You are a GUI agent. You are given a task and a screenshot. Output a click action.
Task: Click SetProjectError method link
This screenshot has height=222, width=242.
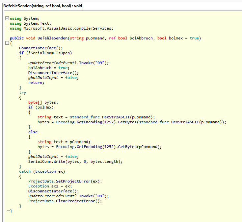pos(73,181)
